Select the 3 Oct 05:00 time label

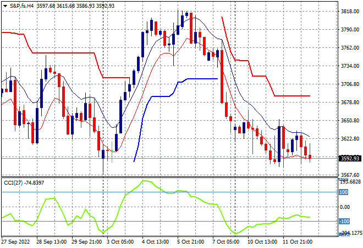pyautogui.click(x=120, y=242)
